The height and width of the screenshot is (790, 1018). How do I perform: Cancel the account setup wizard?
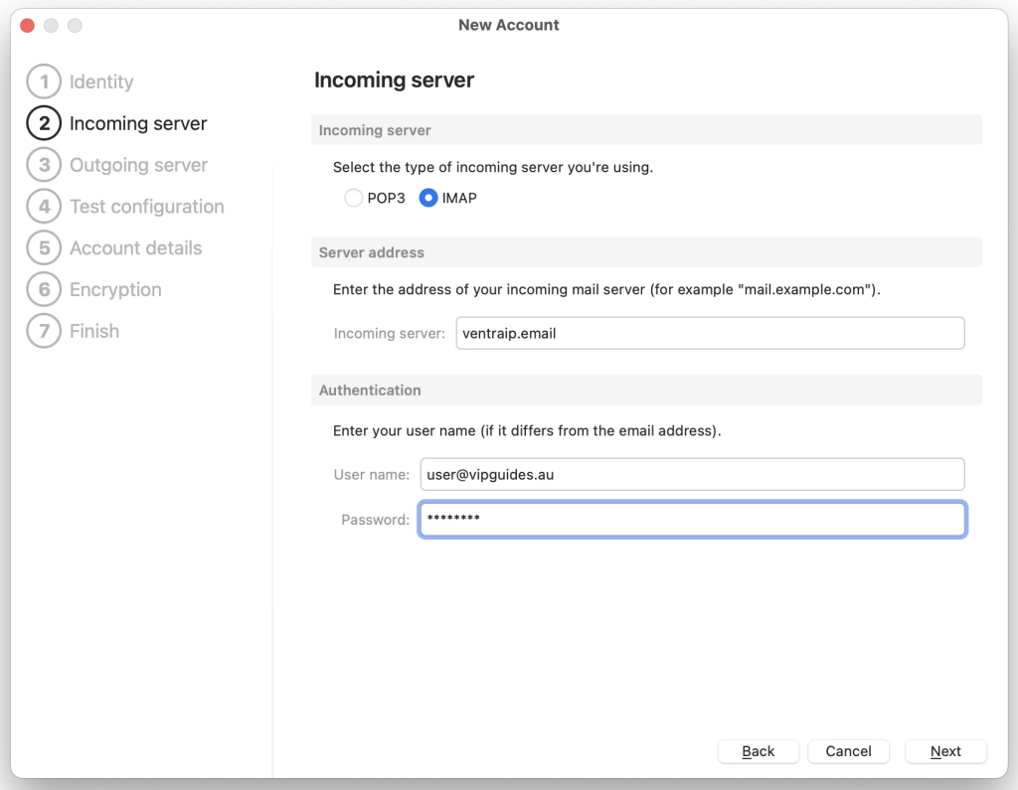coord(848,751)
